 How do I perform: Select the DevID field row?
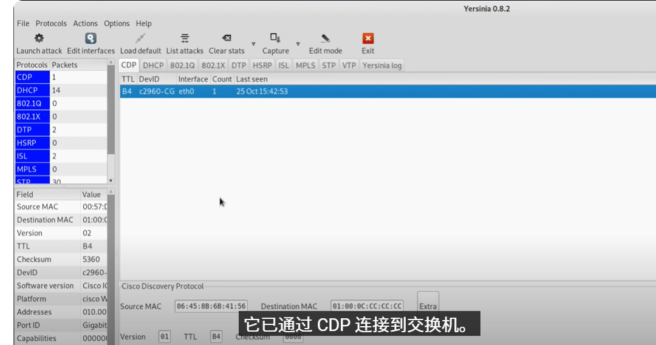pyautogui.click(x=61, y=273)
